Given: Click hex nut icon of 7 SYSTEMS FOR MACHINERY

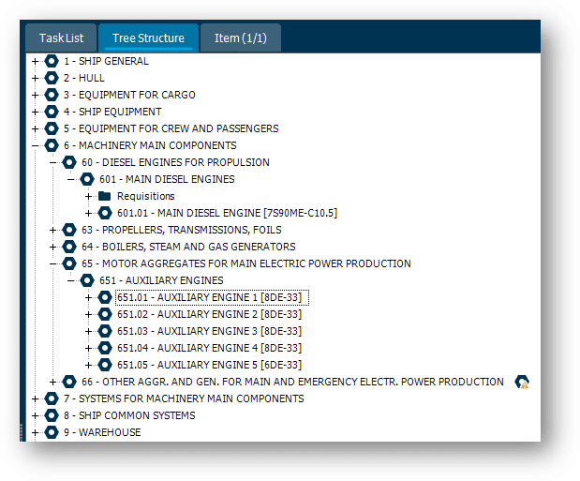Looking at the screenshot, I should pos(52,398).
